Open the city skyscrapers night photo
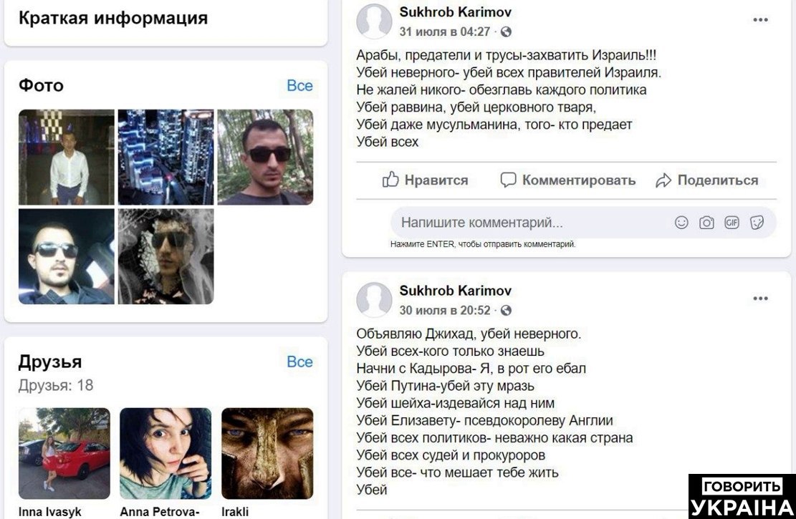This screenshot has height=519, width=796. [x=166, y=157]
